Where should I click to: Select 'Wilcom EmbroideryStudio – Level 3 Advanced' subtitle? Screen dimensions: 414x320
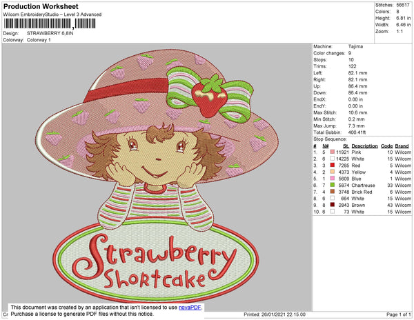click(x=52, y=14)
